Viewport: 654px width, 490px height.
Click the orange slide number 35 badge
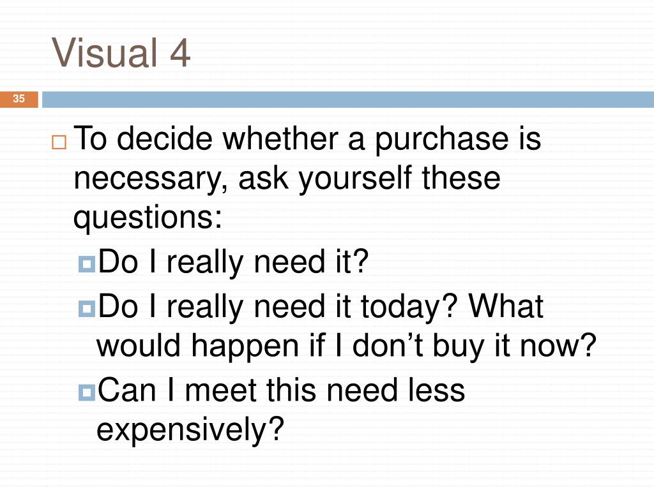point(19,100)
